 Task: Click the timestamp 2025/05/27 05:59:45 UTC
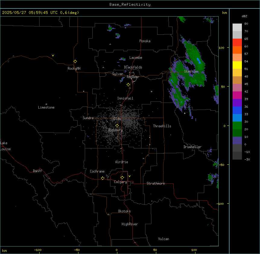30,13
